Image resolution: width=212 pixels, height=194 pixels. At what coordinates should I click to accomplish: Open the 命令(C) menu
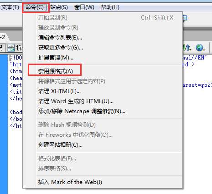[35, 7]
